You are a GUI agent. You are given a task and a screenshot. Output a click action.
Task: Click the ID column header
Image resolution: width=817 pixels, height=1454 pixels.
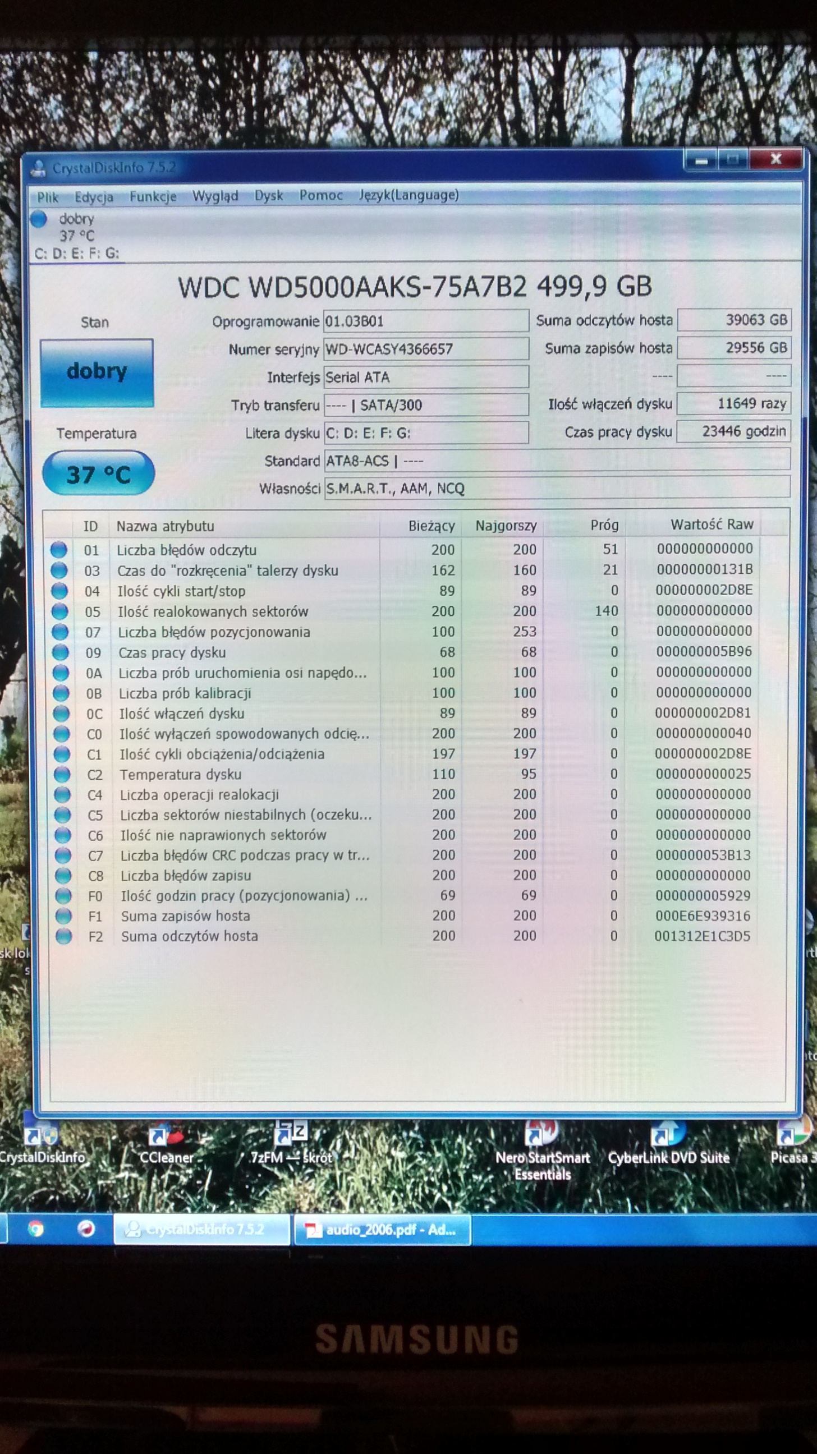(90, 526)
